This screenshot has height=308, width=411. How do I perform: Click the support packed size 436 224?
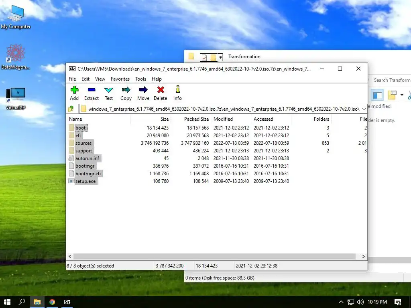(x=201, y=151)
